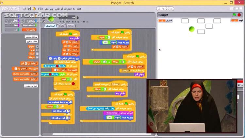Open the کمک (Help) menu
The image size is (245, 138).
(79, 9)
